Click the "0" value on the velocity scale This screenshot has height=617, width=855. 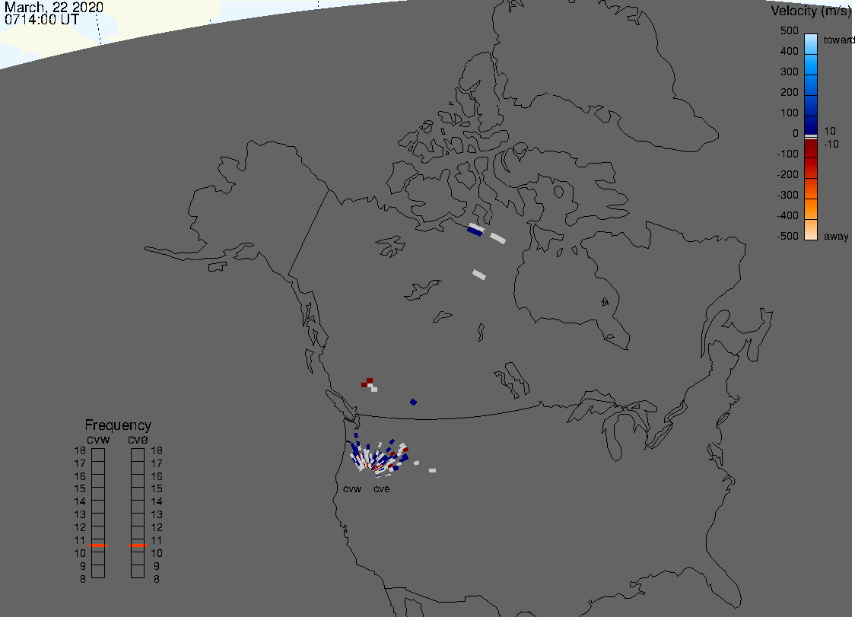[796, 134]
